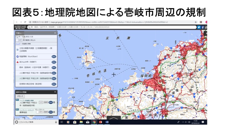Open 解説 for the 地盤情報 (KuniJiban) layer
The width and height of the screenshot is (225, 126).
[54, 57]
